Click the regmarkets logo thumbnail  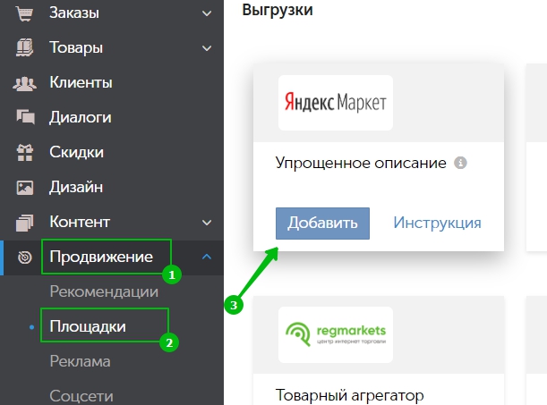[336, 334]
